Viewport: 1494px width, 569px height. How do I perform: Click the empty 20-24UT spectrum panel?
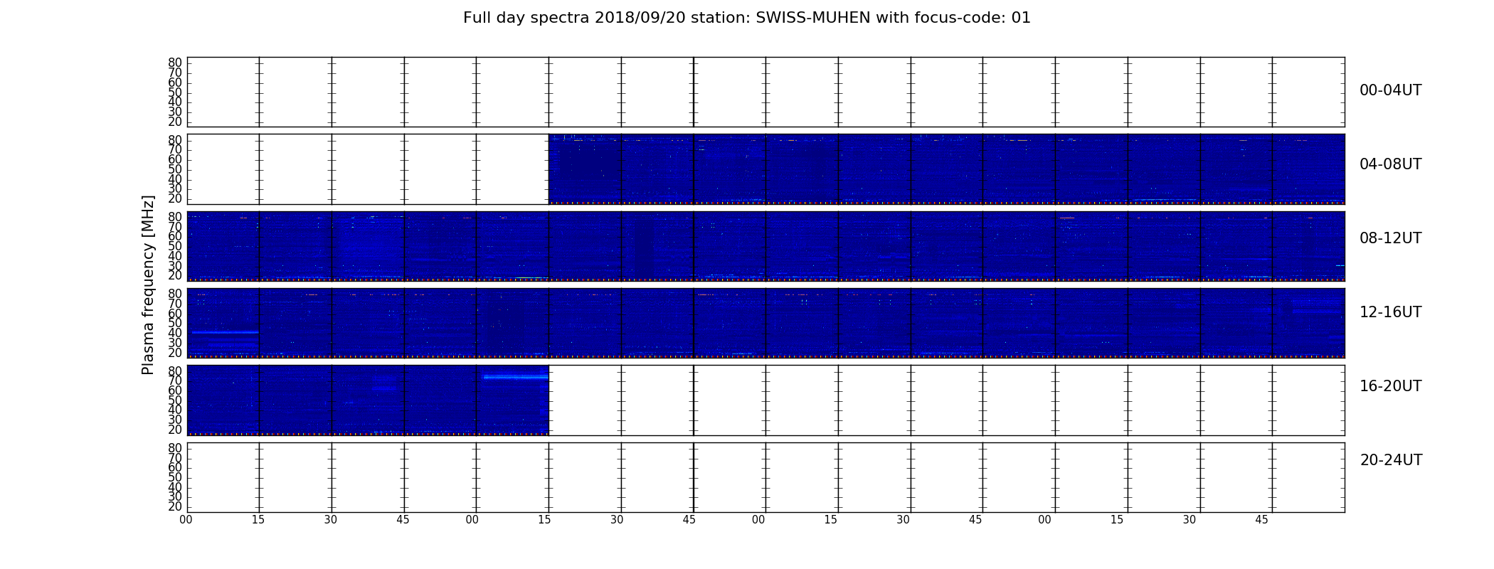[x=765, y=477]
